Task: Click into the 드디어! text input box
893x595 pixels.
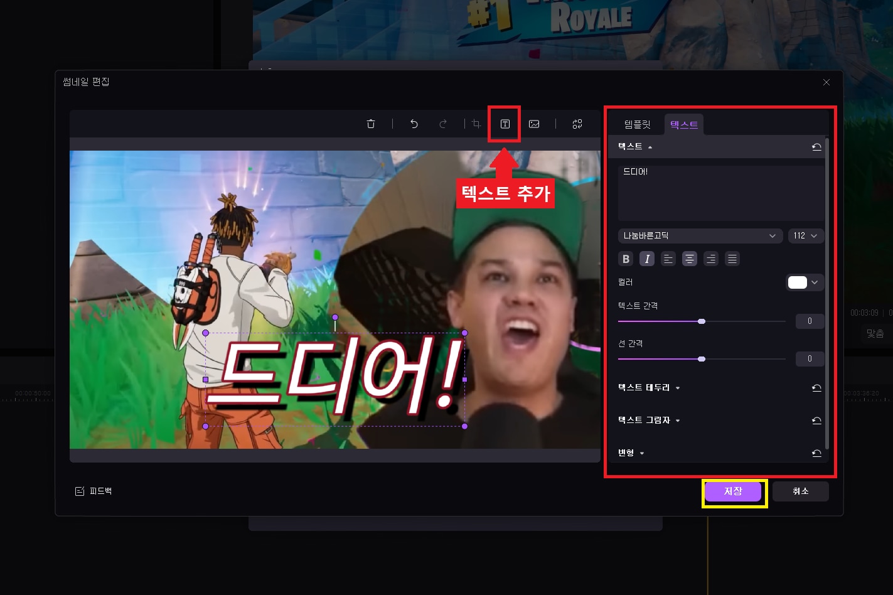Action: point(721,193)
